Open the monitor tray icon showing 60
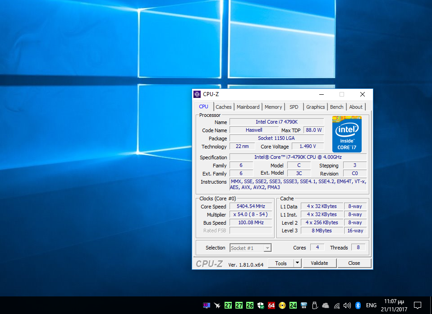432x314 pixels. [x=207, y=305]
